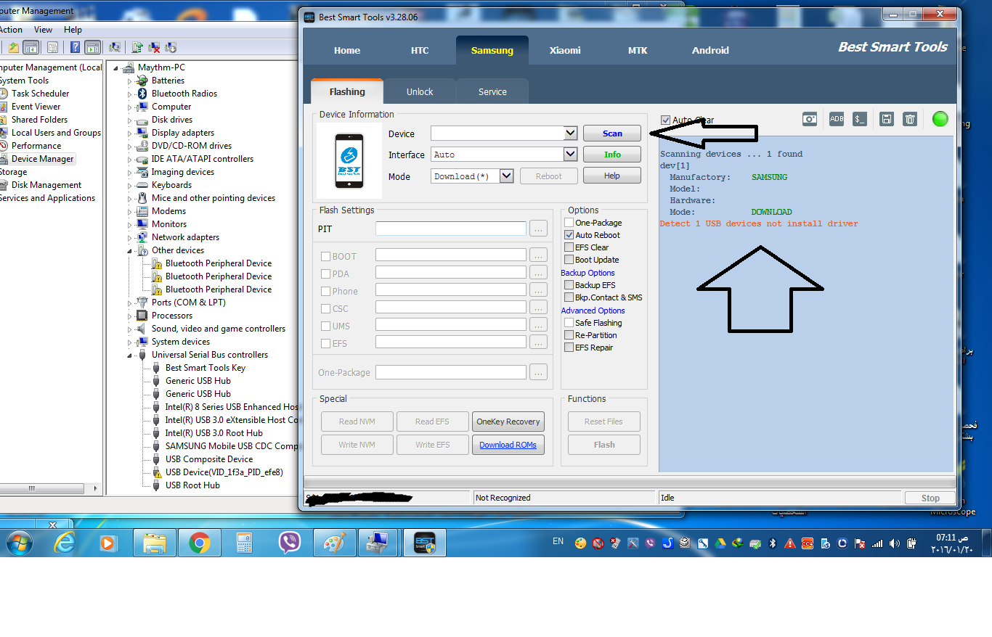The image size is (992, 637).
Task: Click the update driver software toolbar icon
Action: tap(137, 47)
